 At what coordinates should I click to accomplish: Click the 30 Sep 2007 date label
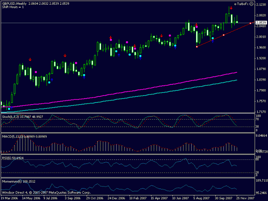click(x=223, y=198)
